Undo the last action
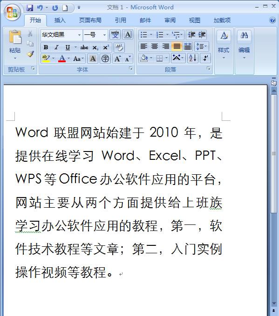 pyautogui.click(x=40, y=7)
